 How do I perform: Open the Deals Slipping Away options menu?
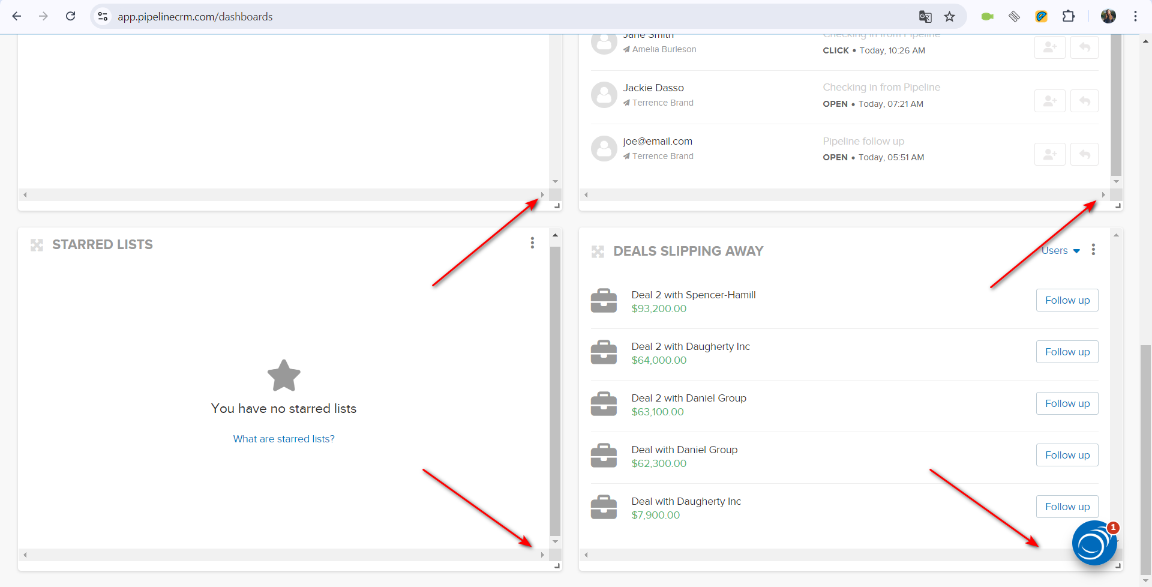(1093, 250)
